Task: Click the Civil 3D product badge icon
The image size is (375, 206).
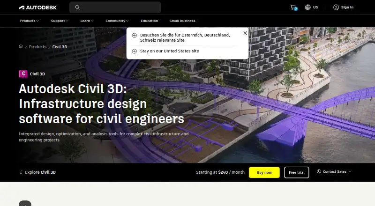Action: [x=23, y=74]
